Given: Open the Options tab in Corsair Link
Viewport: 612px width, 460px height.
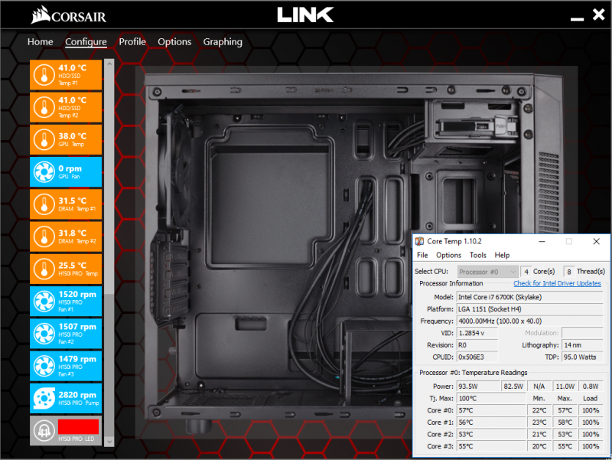Looking at the screenshot, I should pos(174,42).
